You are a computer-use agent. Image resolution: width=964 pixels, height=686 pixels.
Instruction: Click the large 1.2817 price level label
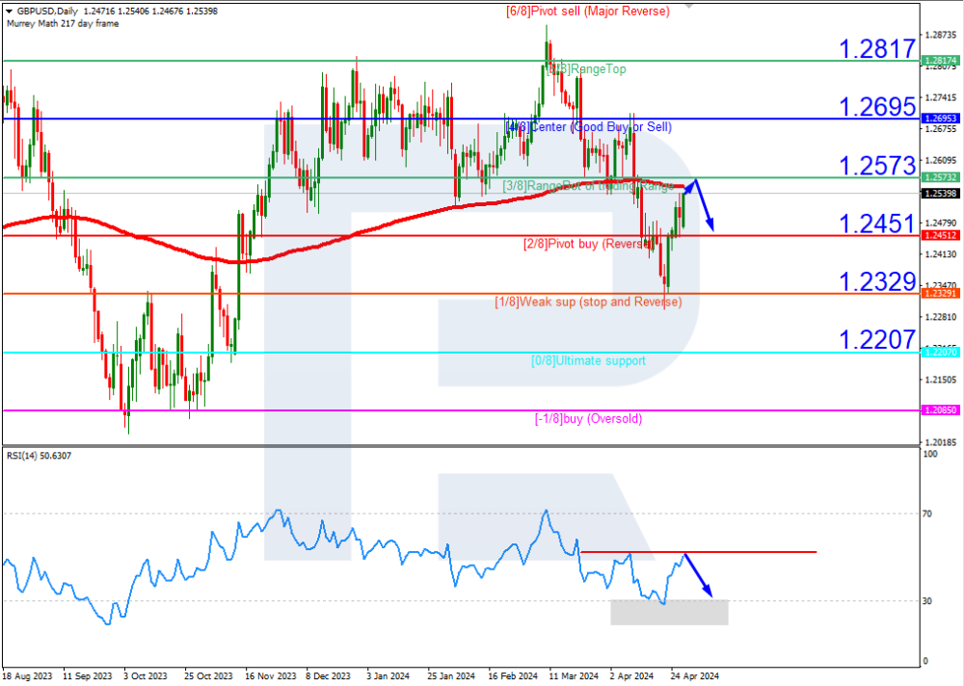point(875,48)
